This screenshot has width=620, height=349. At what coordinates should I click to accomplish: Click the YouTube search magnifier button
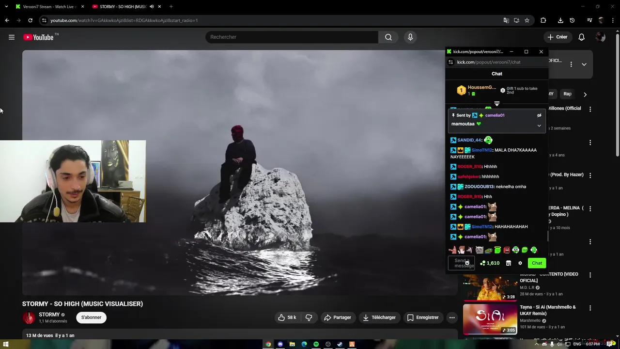coord(388,37)
